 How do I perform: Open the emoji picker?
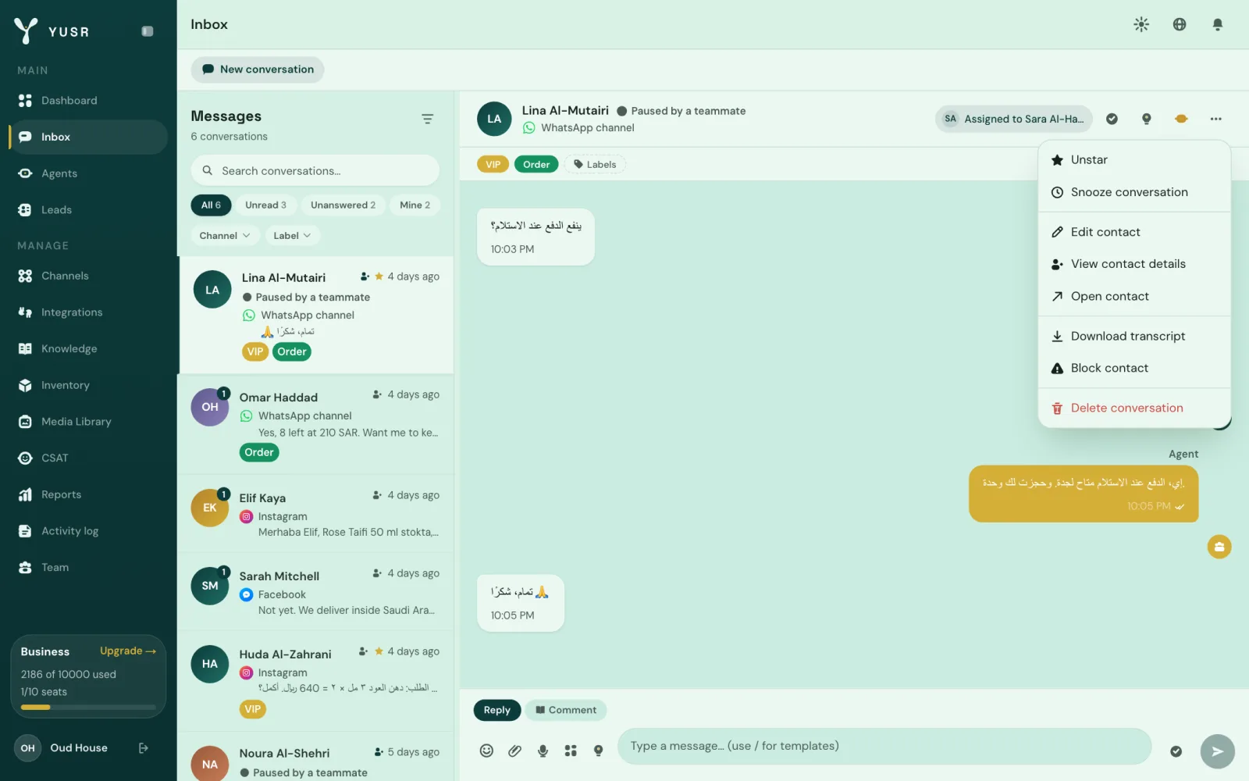[486, 751]
